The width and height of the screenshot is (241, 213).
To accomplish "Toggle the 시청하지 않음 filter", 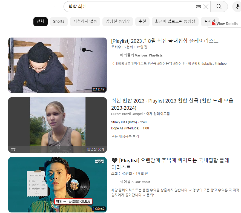I will [85, 21].
